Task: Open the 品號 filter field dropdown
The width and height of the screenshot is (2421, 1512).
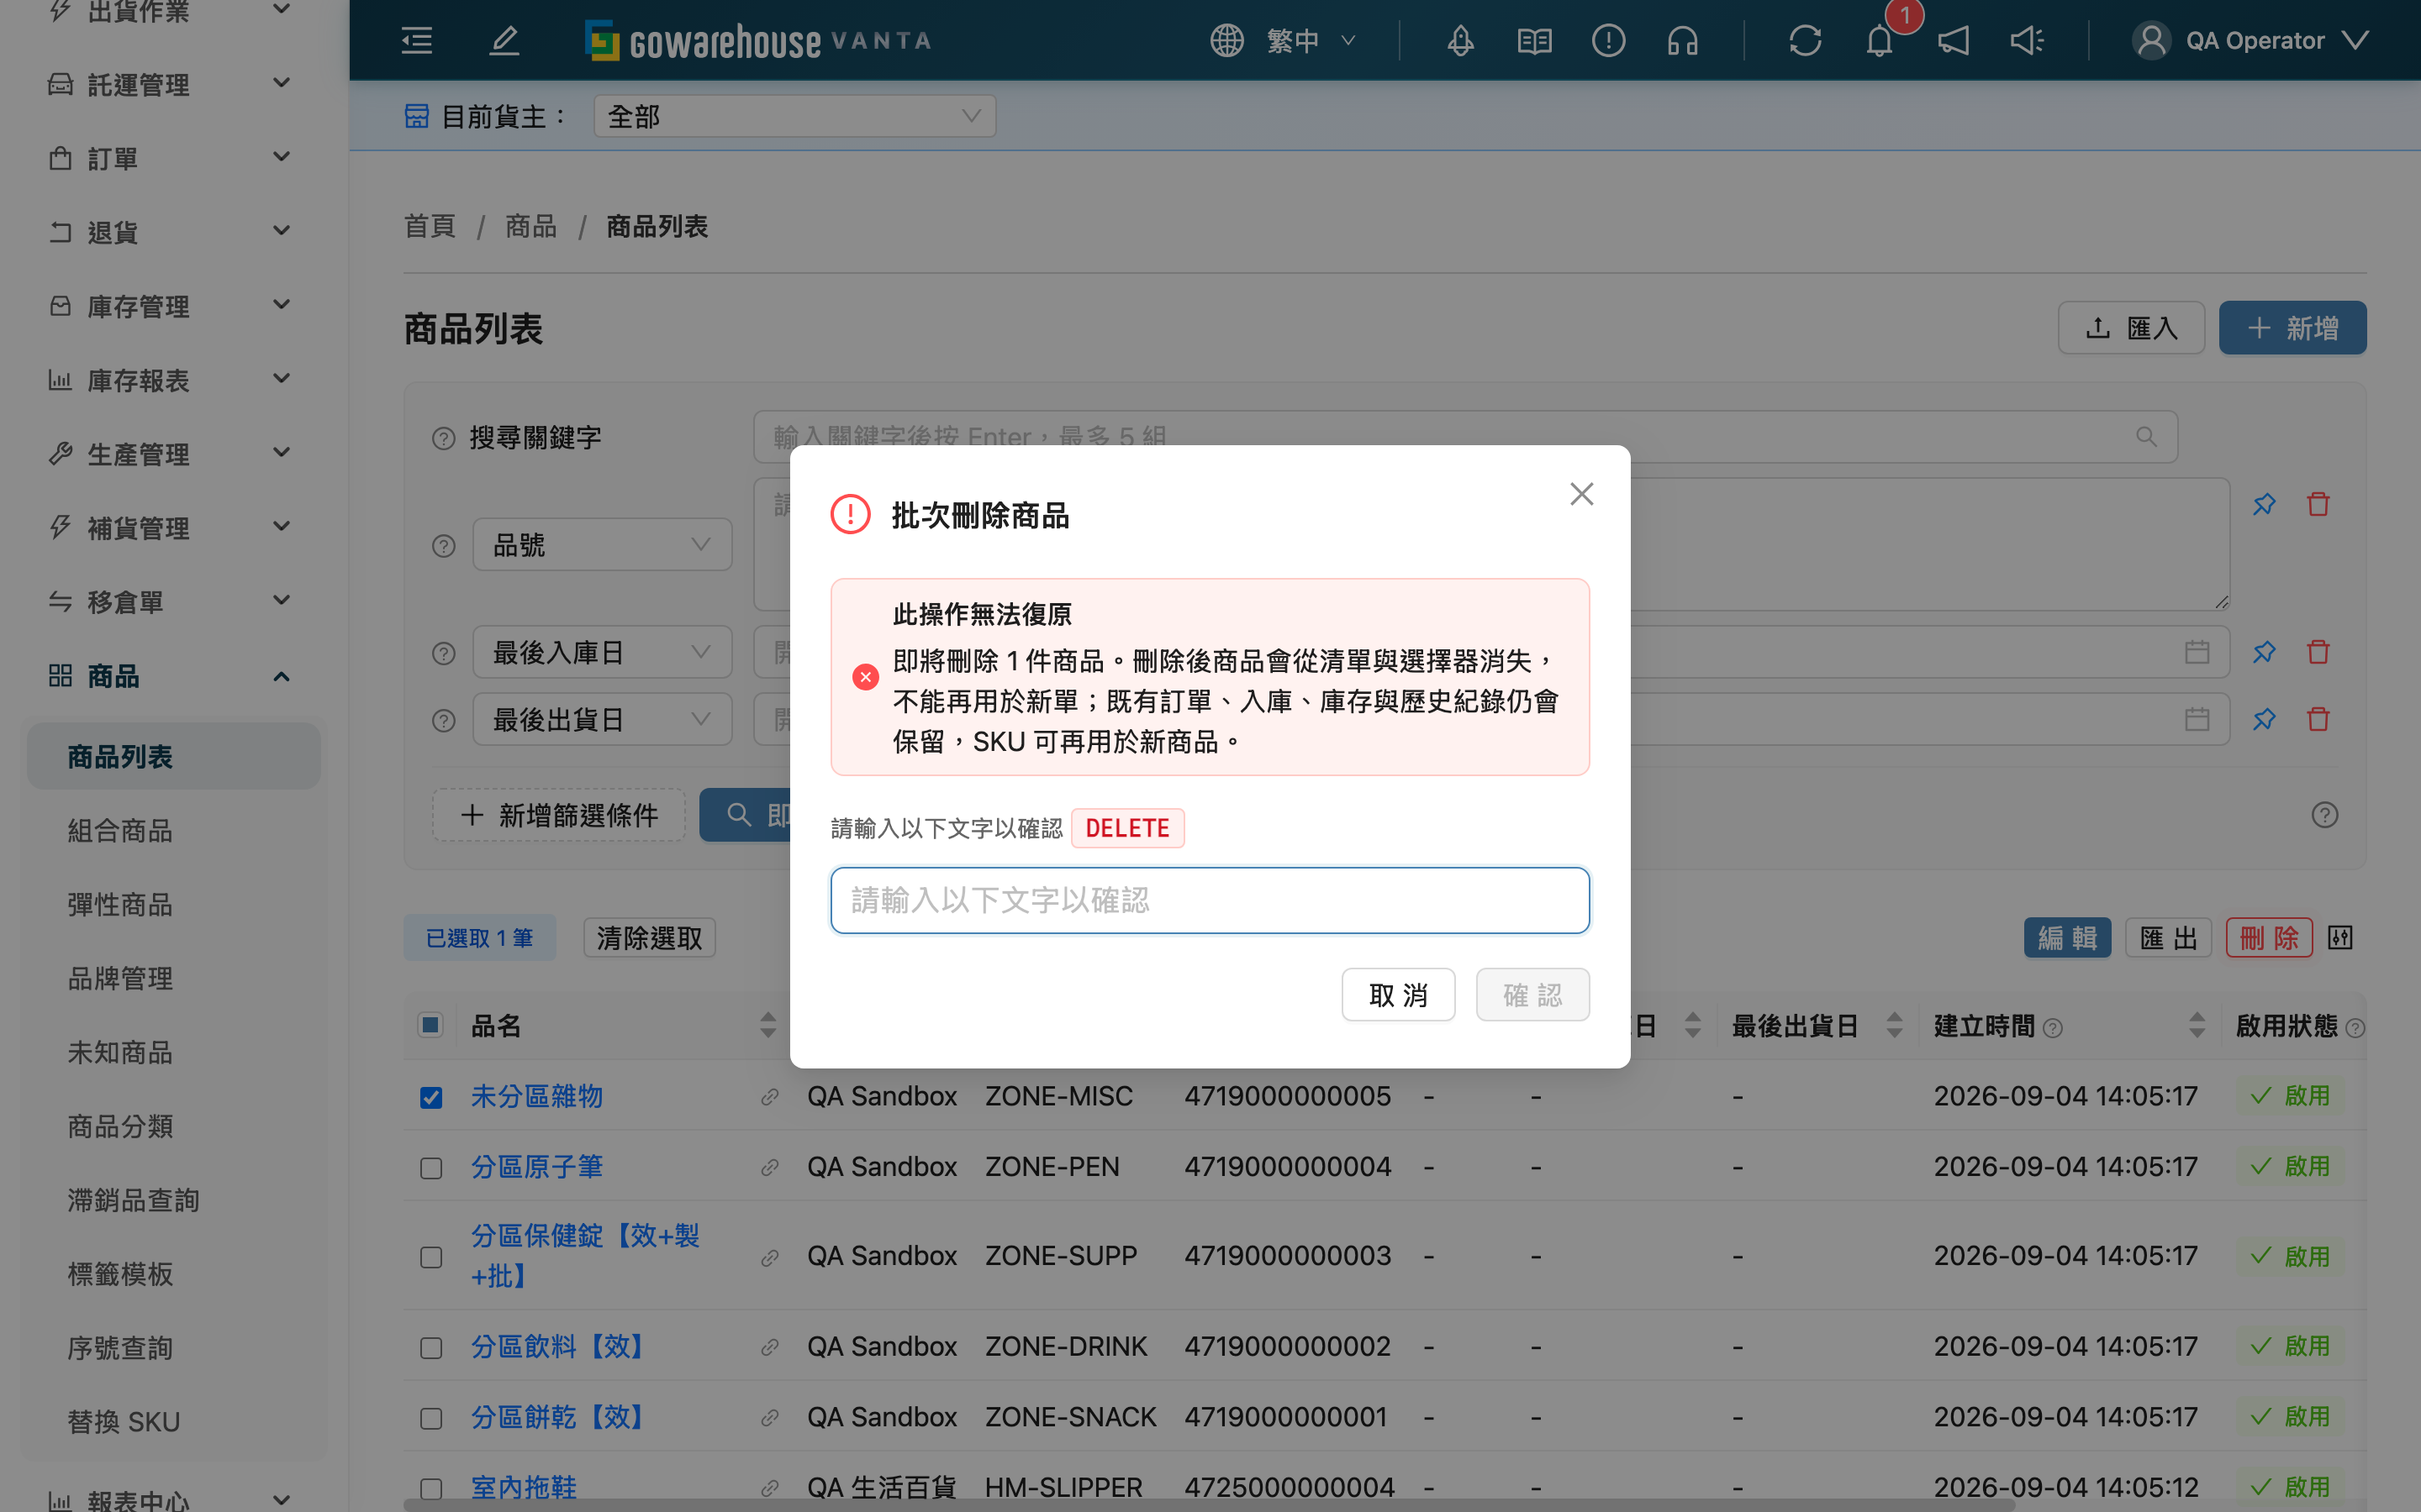Action: coord(602,545)
